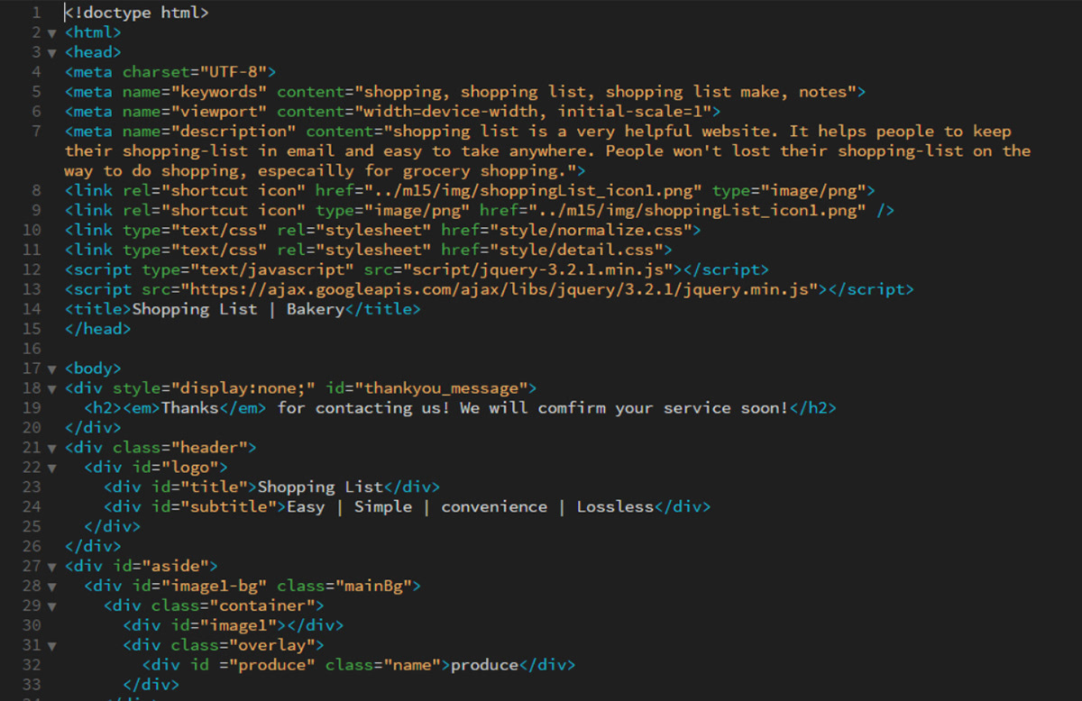Click the "overlay" class value on line 31
This screenshot has height=701, width=1082.
click(x=272, y=646)
